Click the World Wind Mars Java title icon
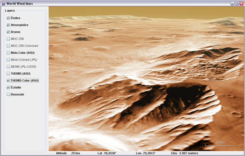 pos(3,3)
